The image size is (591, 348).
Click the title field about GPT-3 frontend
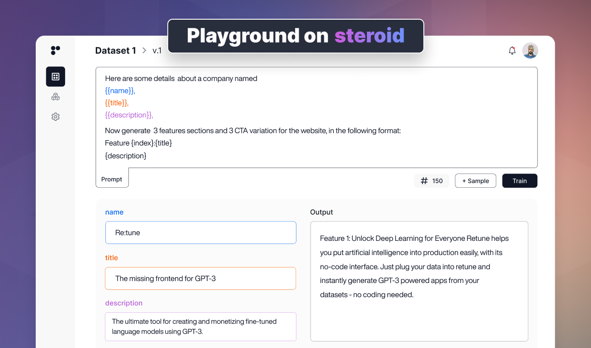(x=201, y=278)
